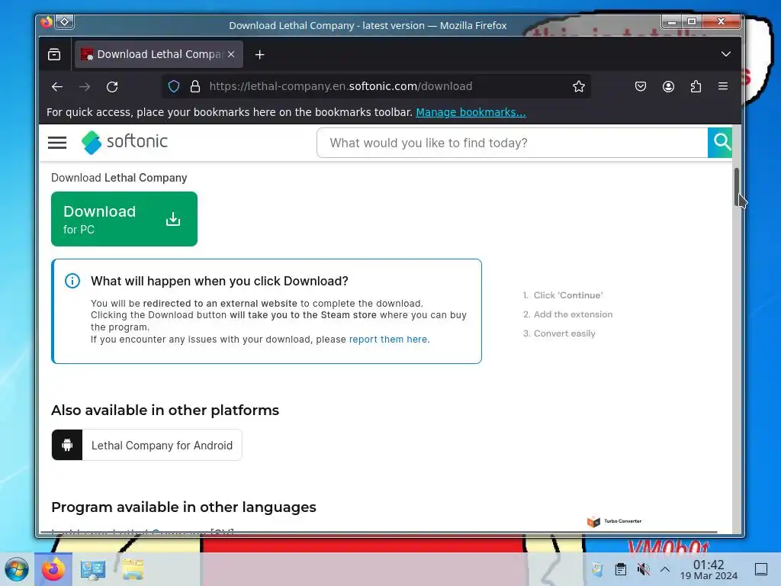Viewport: 781px width, 586px height.
Task: Click Show desktop notification button
Action: point(761,569)
